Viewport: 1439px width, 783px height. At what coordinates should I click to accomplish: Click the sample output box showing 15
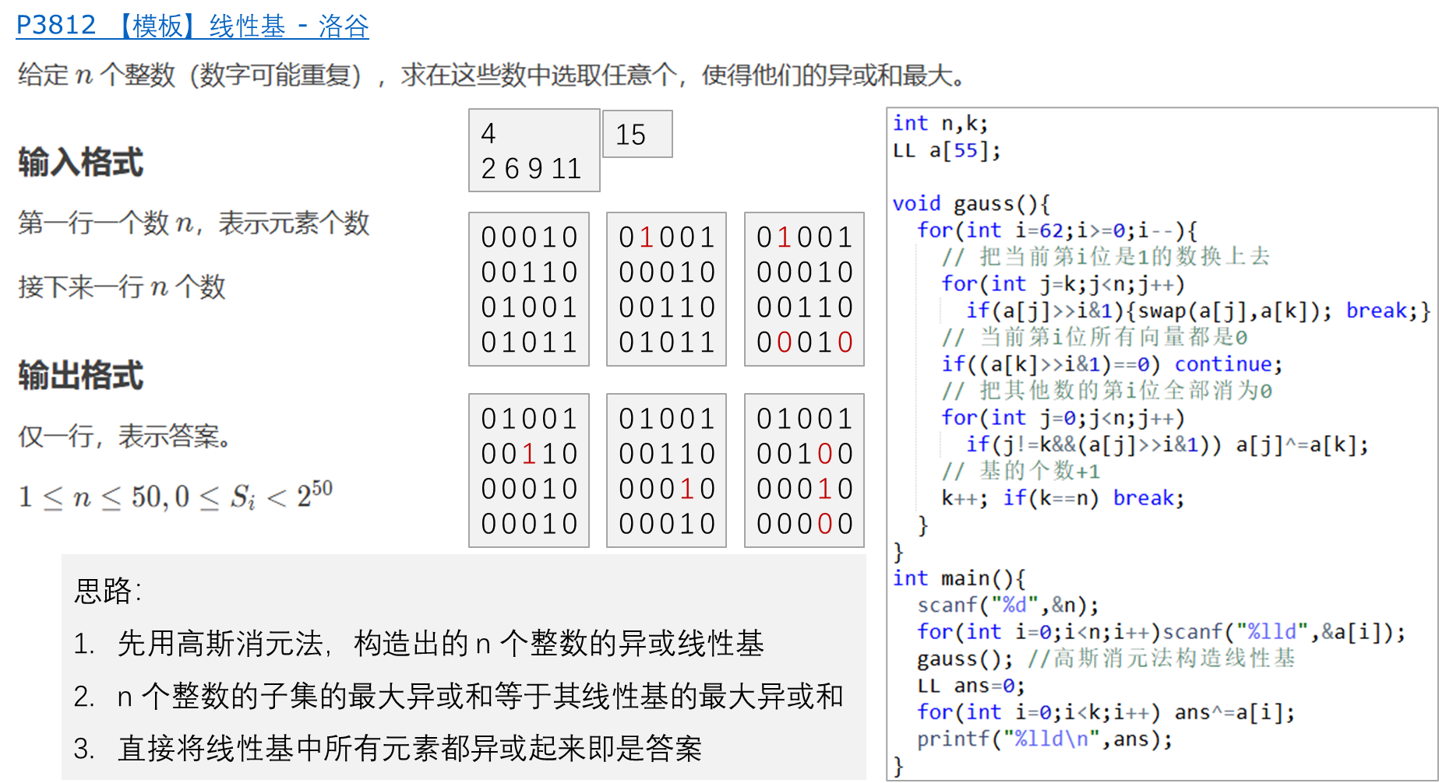coord(637,134)
